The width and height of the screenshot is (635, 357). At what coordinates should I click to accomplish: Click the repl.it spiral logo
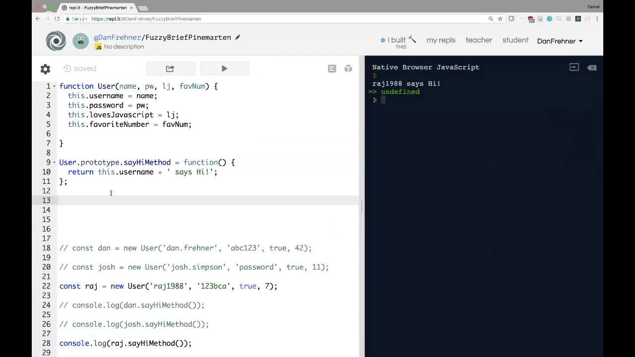pos(56,41)
